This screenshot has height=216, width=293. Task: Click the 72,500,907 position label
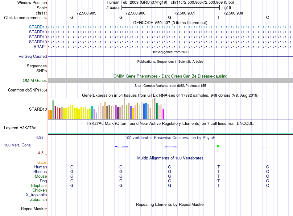pos(184,13)
